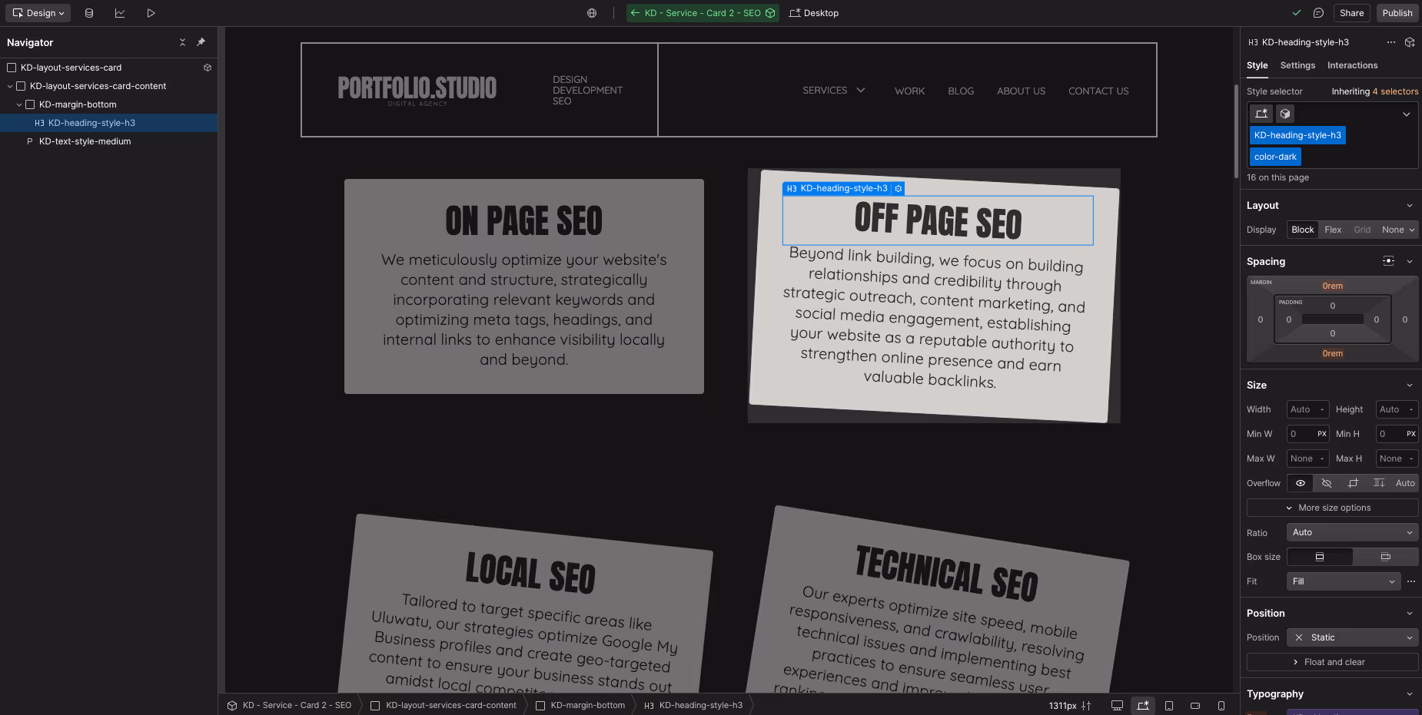Click component cube icon in Style panel header
Screen dimensions: 1422x715
pos(1410,42)
